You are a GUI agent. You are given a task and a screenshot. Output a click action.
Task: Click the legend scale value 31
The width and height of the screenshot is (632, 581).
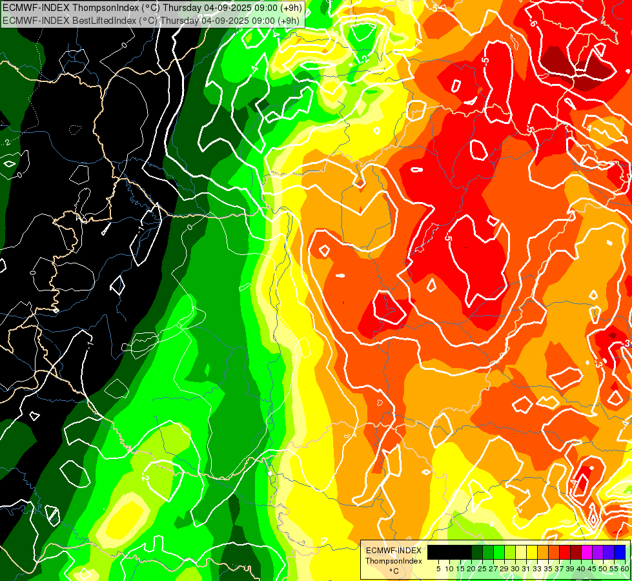point(526,569)
